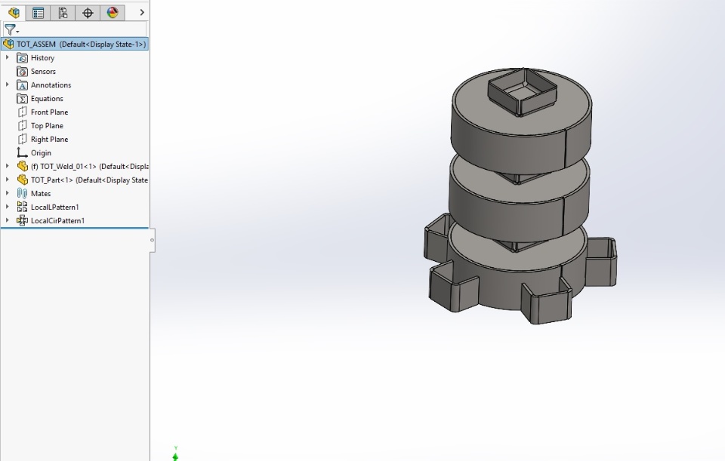Click the Mates paperclip icon
The image size is (725, 461).
tap(22, 193)
